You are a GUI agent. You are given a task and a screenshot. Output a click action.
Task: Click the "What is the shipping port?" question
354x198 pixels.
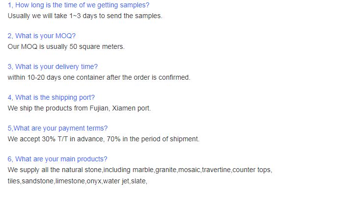coord(51,98)
